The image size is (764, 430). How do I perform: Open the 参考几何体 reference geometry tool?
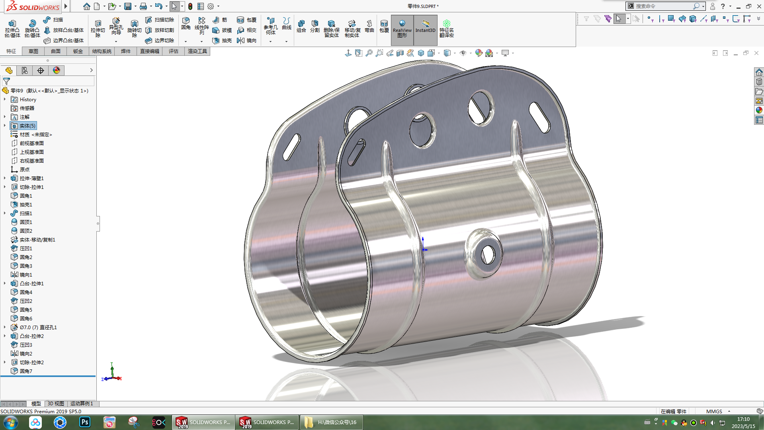(271, 26)
